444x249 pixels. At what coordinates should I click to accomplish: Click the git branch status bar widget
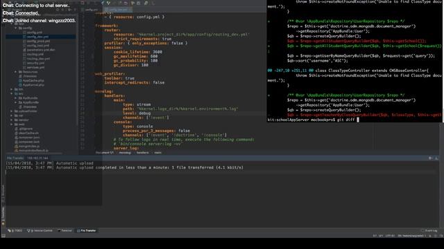(411, 236)
